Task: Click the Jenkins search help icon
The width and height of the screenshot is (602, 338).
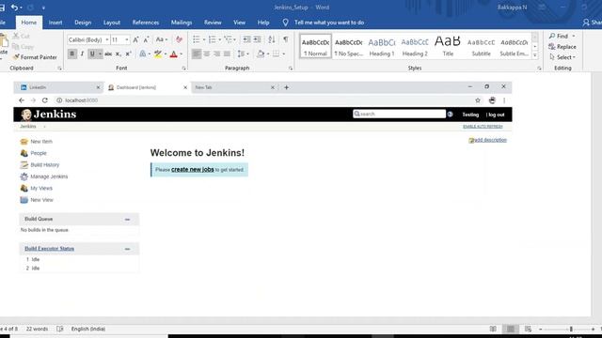Action: [x=450, y=115]
